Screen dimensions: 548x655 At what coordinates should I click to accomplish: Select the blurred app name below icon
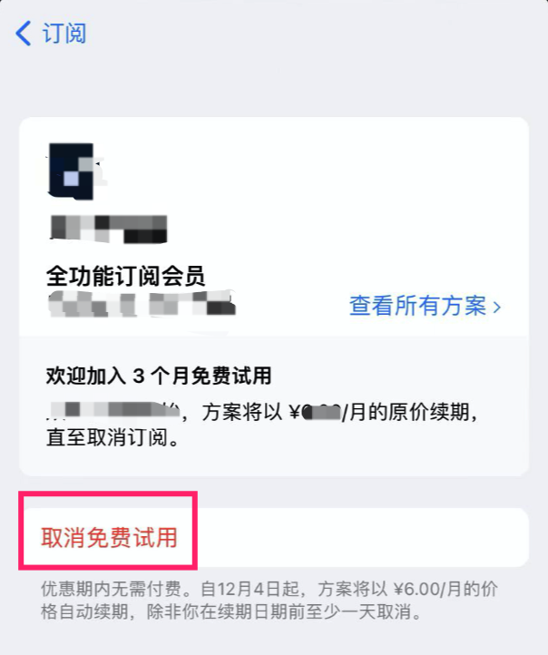pos(109,229)
